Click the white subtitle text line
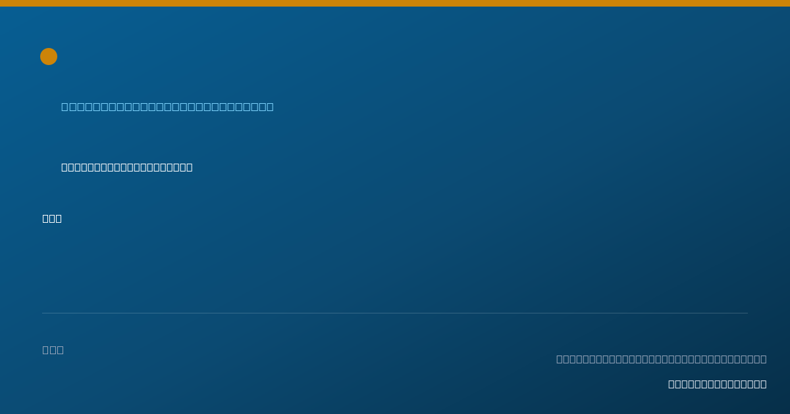Viewport: 790px width, 414px height. click(127, 167)
